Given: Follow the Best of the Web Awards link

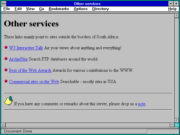Looking at the screenshot, I should tap(30, 70).
